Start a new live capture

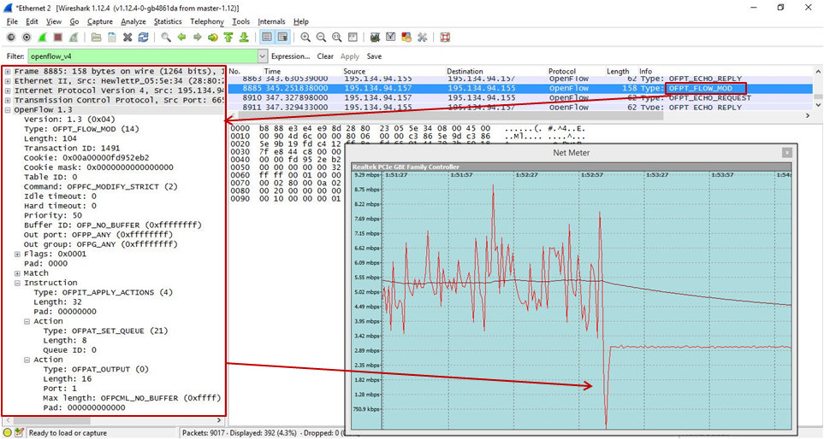tap(42, 38)
